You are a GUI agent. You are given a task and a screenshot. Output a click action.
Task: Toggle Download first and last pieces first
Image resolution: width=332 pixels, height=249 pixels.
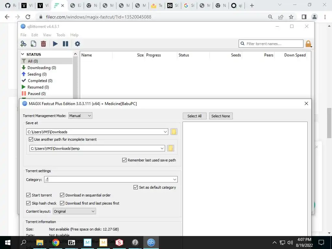62,203
